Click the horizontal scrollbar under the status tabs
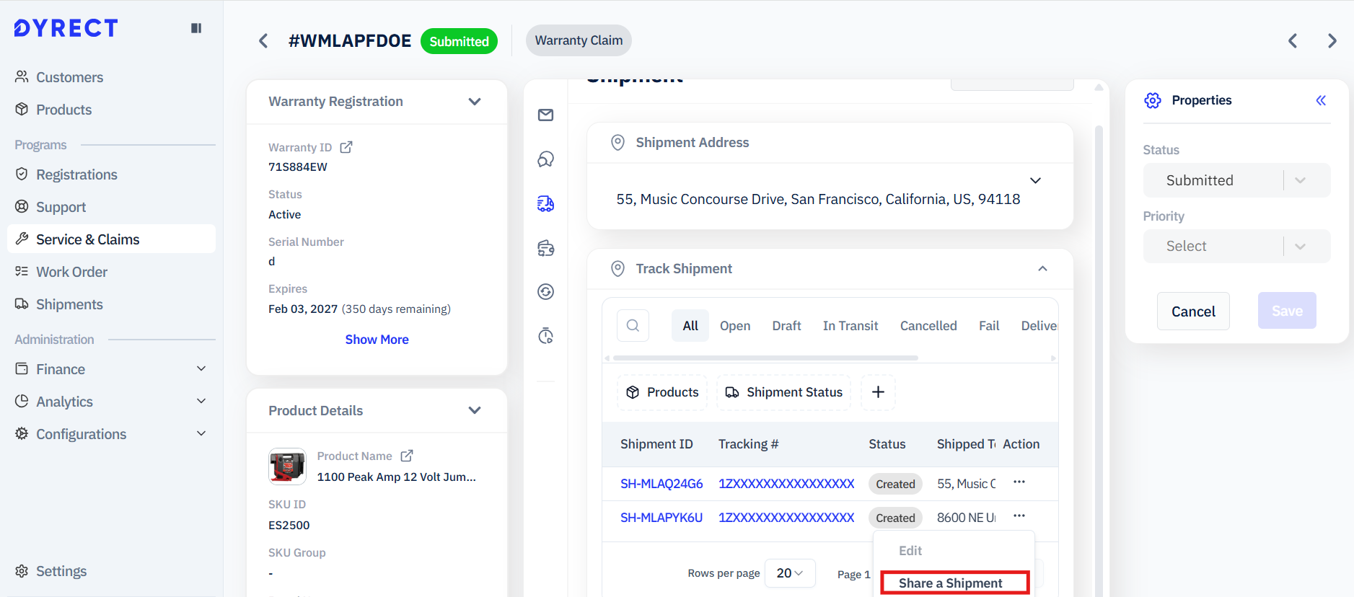This screenshot has height=597, width=1354. [x=765, y=358]
